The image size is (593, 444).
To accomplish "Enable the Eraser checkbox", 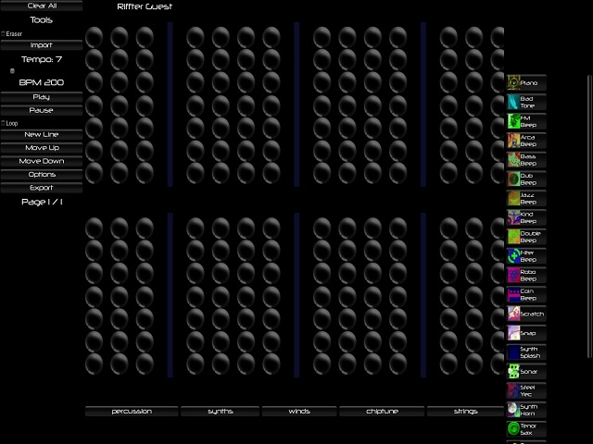I will coord(3,33).
